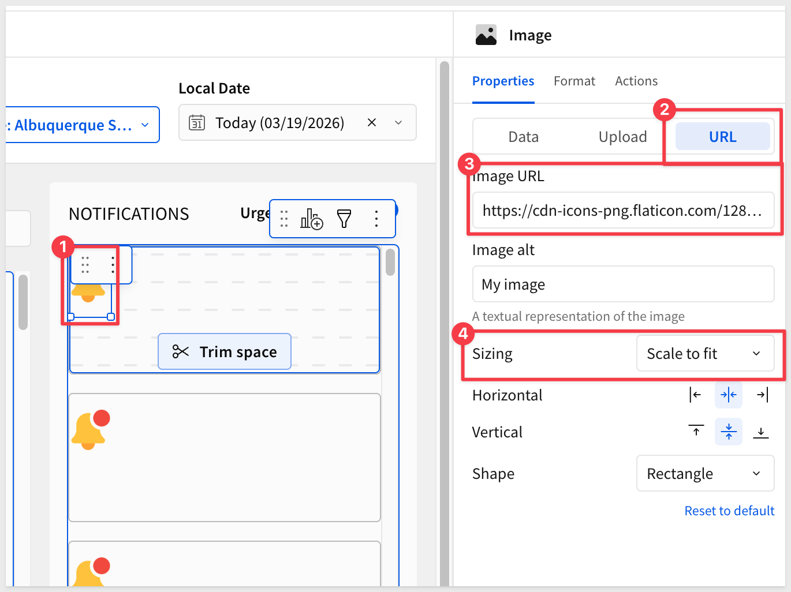Open the Shape dropdown showing Rectangle
Image resolution: width=791 pixels, height=592 pixels.
tap(705, 474)
